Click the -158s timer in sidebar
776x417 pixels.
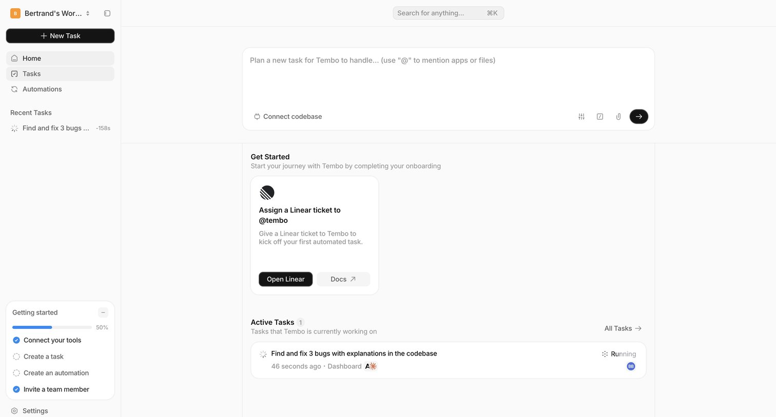(x=103, y=128)
